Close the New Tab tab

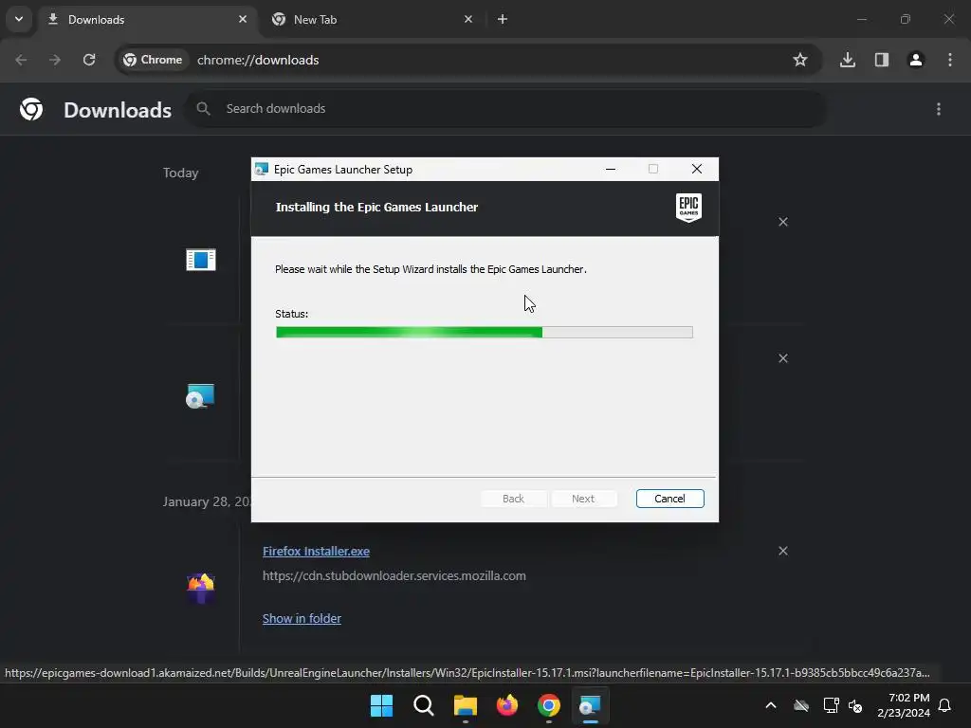point(468,19)
